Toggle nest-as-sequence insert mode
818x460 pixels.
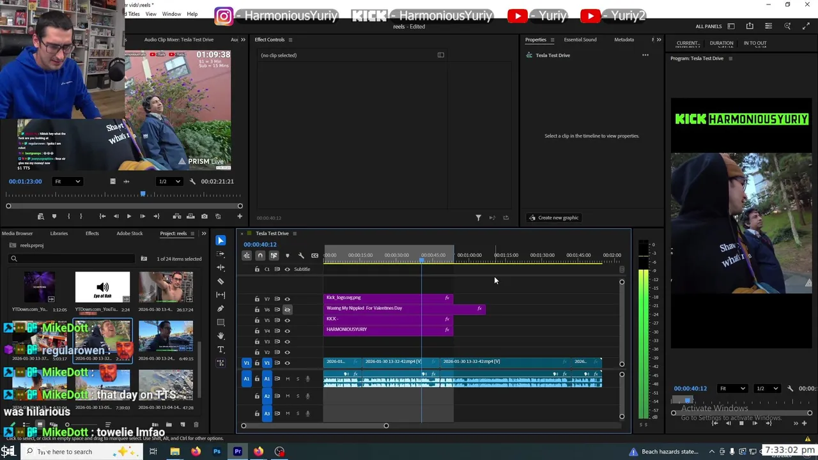[246, 256]
